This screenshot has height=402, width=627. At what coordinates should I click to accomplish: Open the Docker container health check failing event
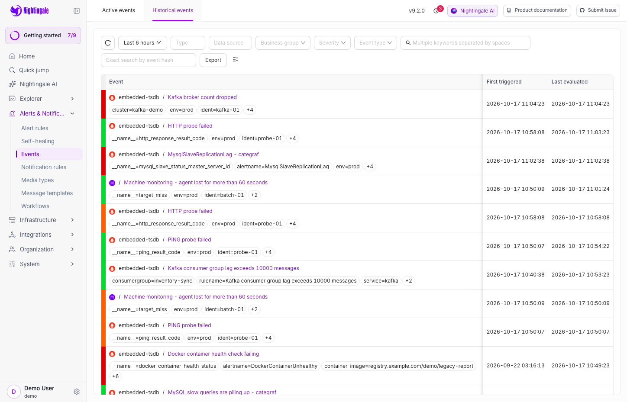point(213,354)
